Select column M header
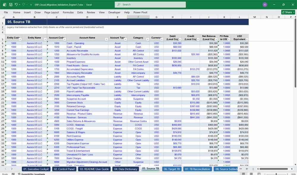This screenshot has height=175, width=297. pyautogui.click(x=255, y=17)
